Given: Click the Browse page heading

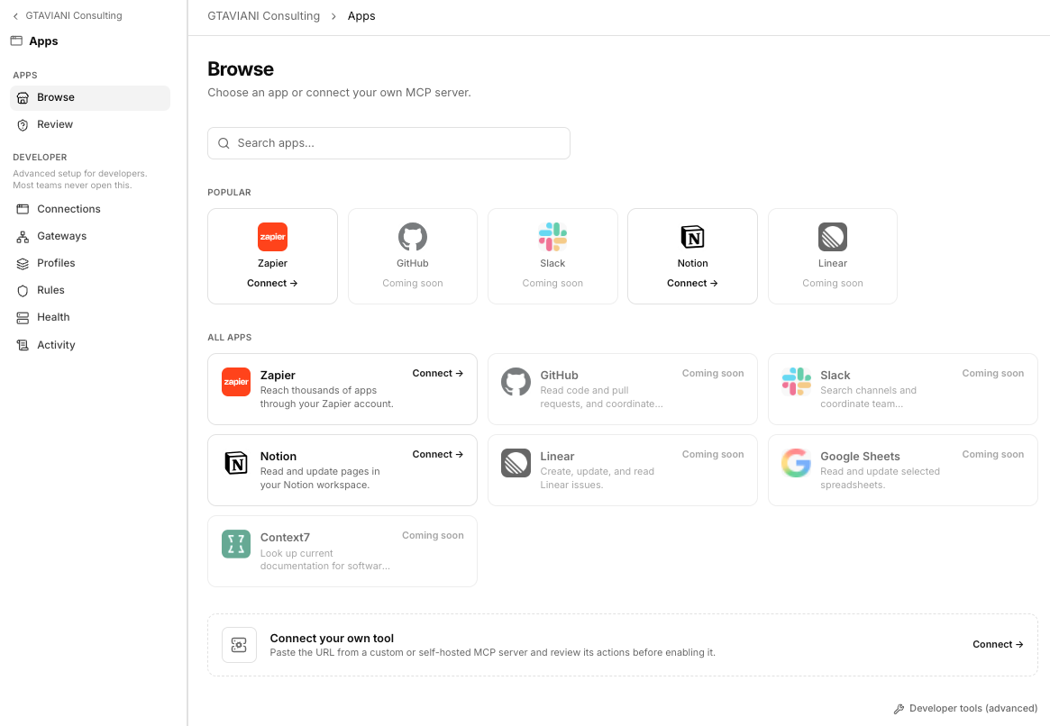Looking at the screenshot, I should click(x=241, y=69).
